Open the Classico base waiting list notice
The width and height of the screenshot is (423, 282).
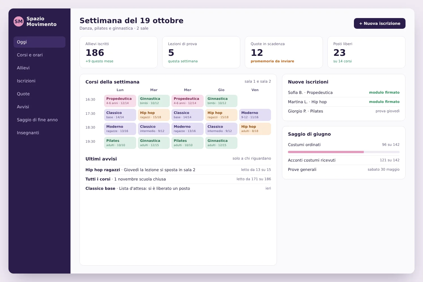coord(178,188)
